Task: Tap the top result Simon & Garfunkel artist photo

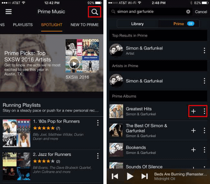Action: (116, 50)
